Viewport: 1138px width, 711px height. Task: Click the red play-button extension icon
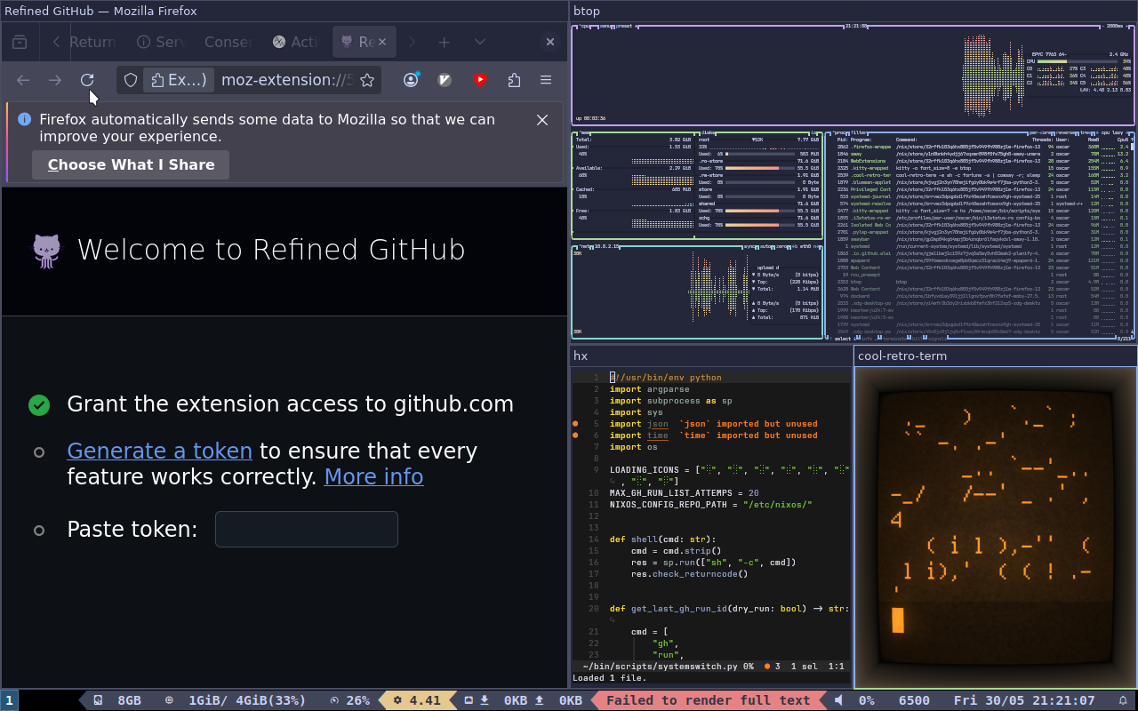(480, 80)
